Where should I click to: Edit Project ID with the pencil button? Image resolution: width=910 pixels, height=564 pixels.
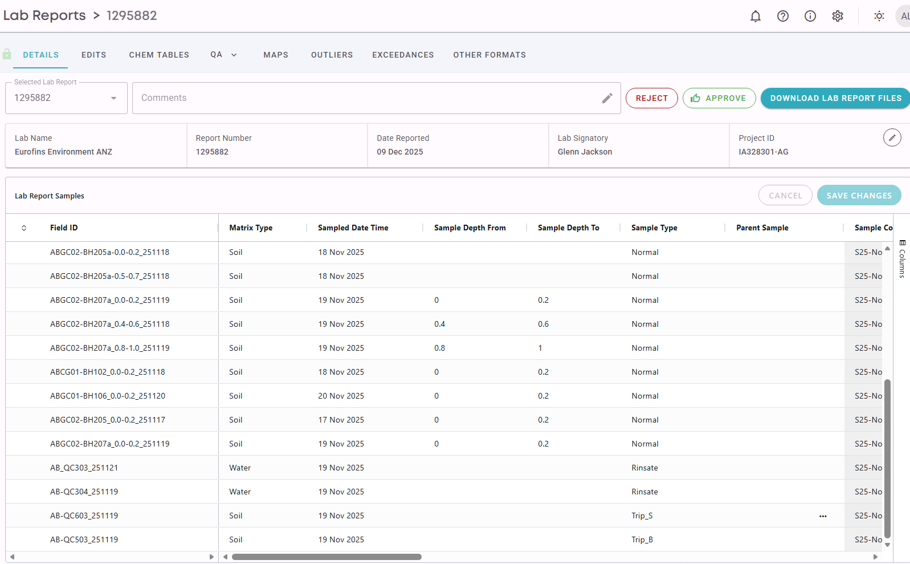click(x=892, y=137)
